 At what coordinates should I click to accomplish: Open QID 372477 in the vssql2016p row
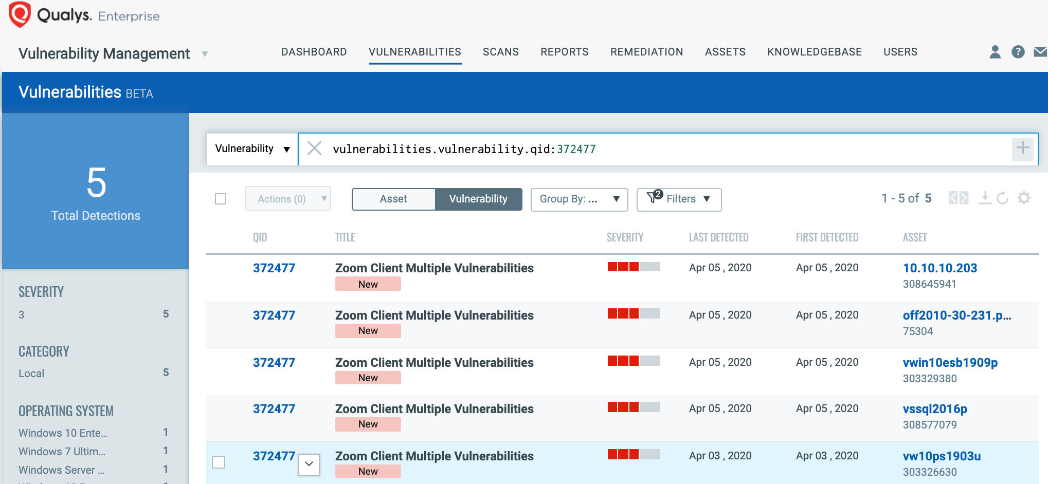point(274,408)
